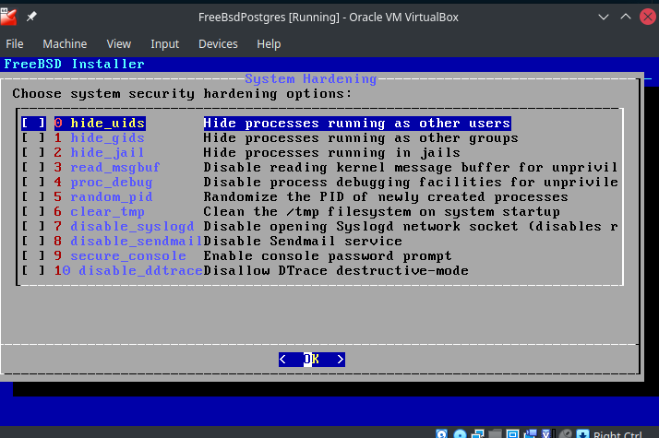Click the hide_uids option label

108,123
